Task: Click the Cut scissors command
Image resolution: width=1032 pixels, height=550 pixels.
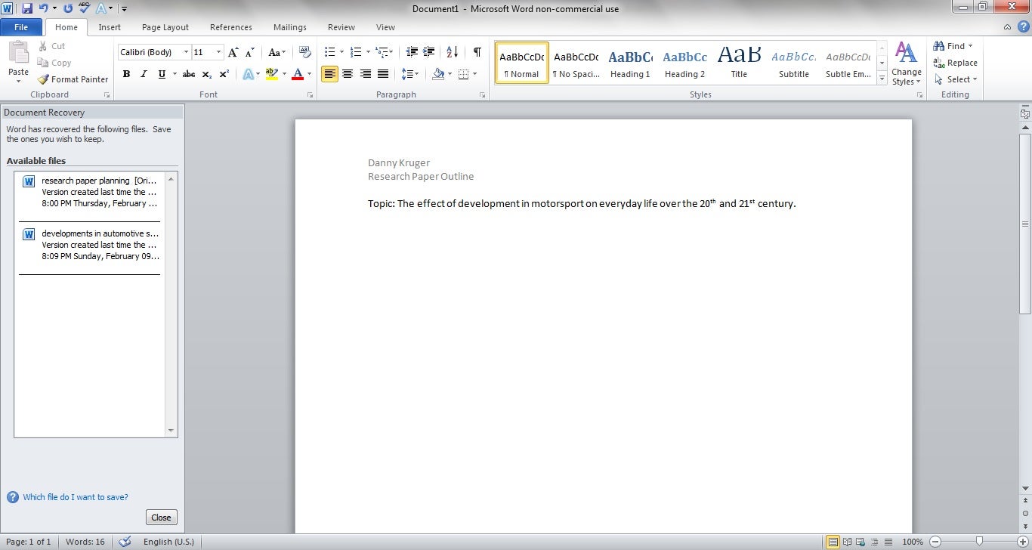Action: click(x=51, y=46)
